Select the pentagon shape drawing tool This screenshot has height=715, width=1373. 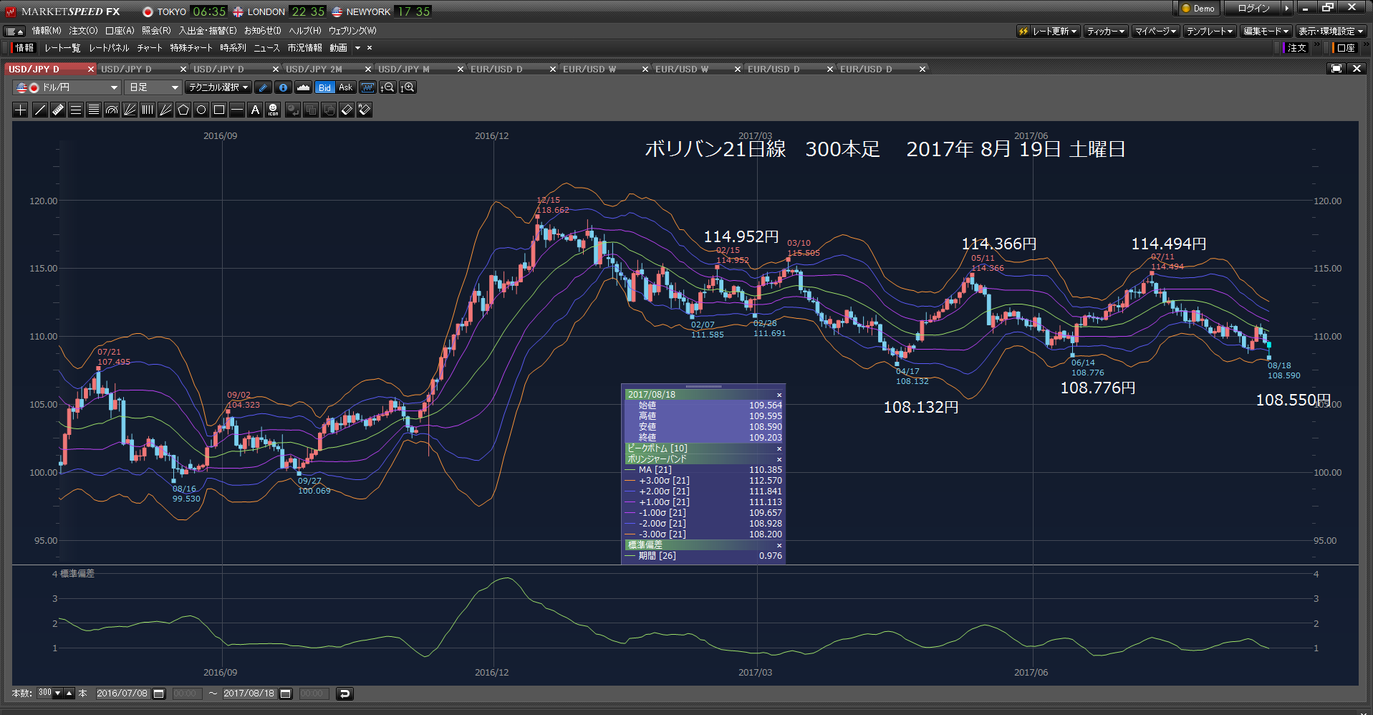183,110
